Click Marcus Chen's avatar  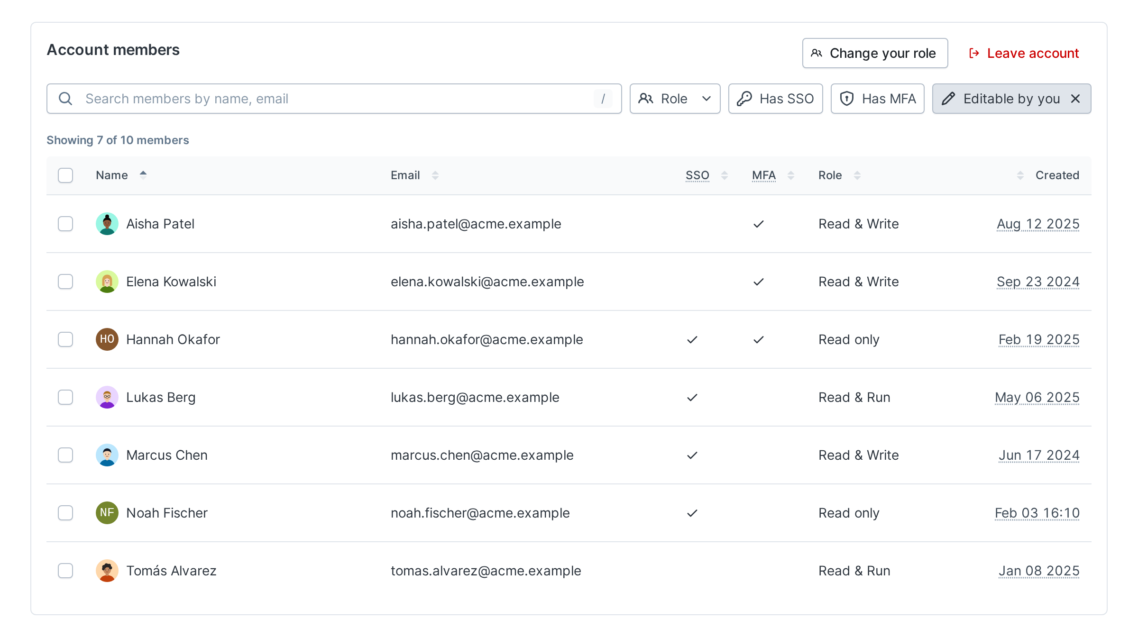107,455
